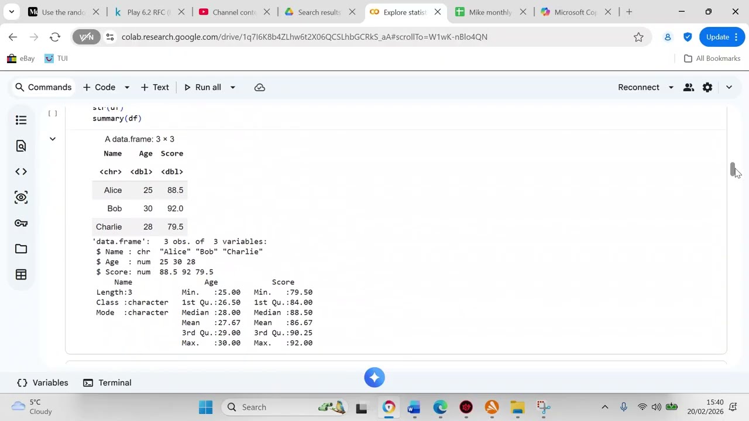This screenshot has width=749, height=421.
Task: Open the Files folder sidebar icon
Action: (x=21, y=249)
